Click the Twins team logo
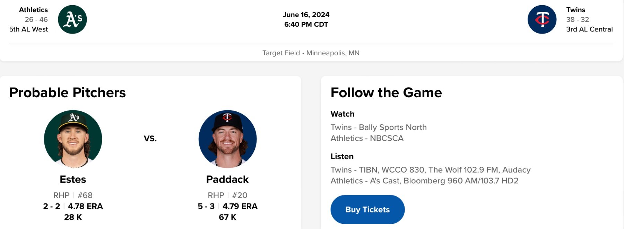The image size is (624, 229). pyautogui.click(x=542, y=19)
